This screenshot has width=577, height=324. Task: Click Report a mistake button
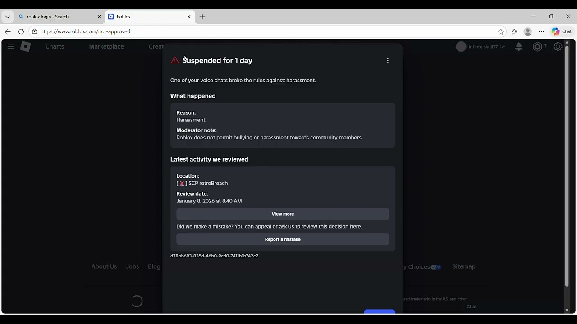283,239
